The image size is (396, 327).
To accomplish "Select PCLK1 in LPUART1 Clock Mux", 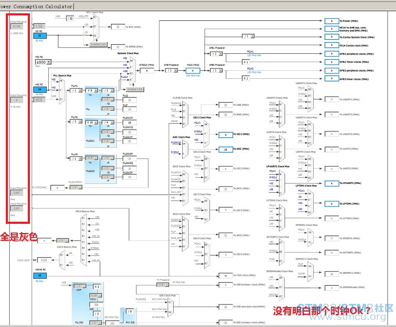I will pyautogui.click(x=280, y=174).
